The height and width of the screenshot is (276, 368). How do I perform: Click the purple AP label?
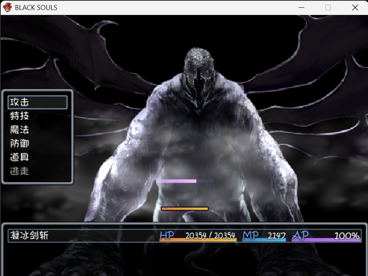301,235
